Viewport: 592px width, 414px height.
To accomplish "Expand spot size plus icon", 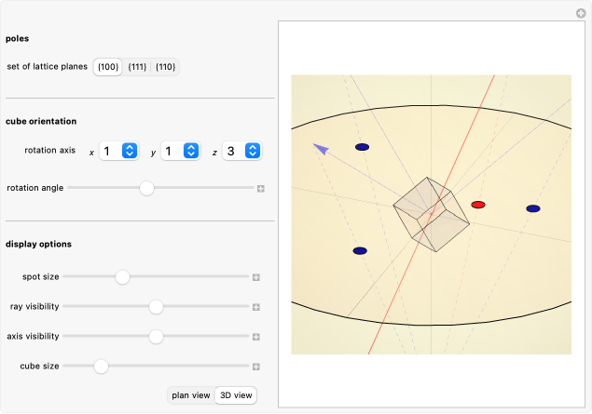I will tap(255, 277).
